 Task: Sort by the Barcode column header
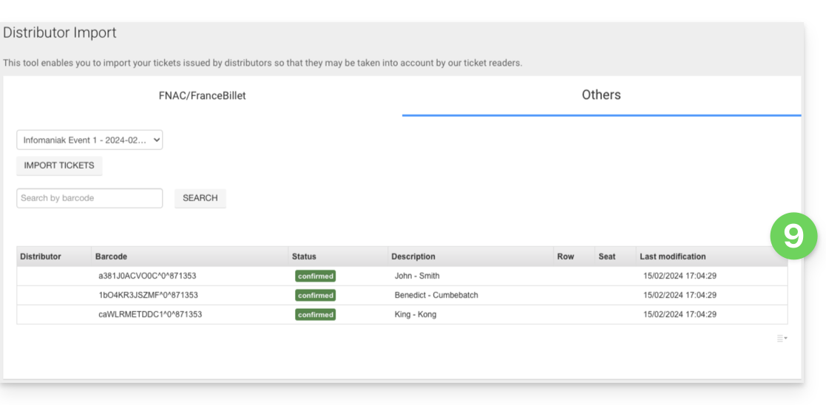coord(111,256)
